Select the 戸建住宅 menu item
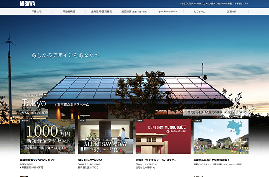 pos(37,12)
